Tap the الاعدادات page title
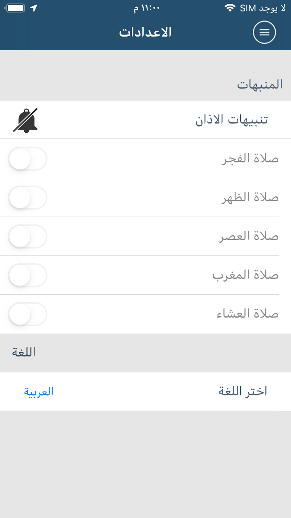This screenshot has width=291, height=518. coord(145,32)
